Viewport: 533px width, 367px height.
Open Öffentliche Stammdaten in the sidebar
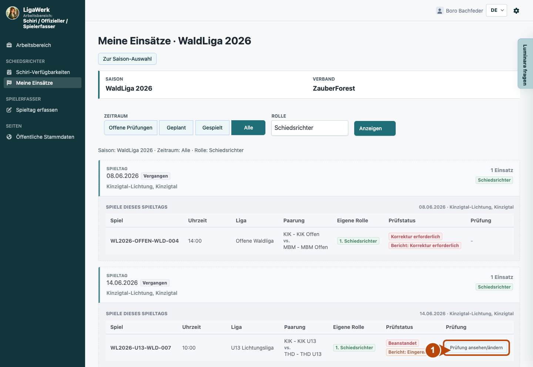(x=43, y=137)
